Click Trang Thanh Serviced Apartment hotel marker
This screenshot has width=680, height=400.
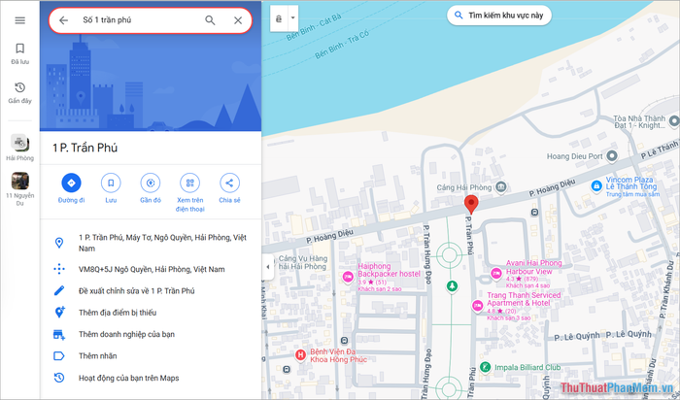click(478, 306)
